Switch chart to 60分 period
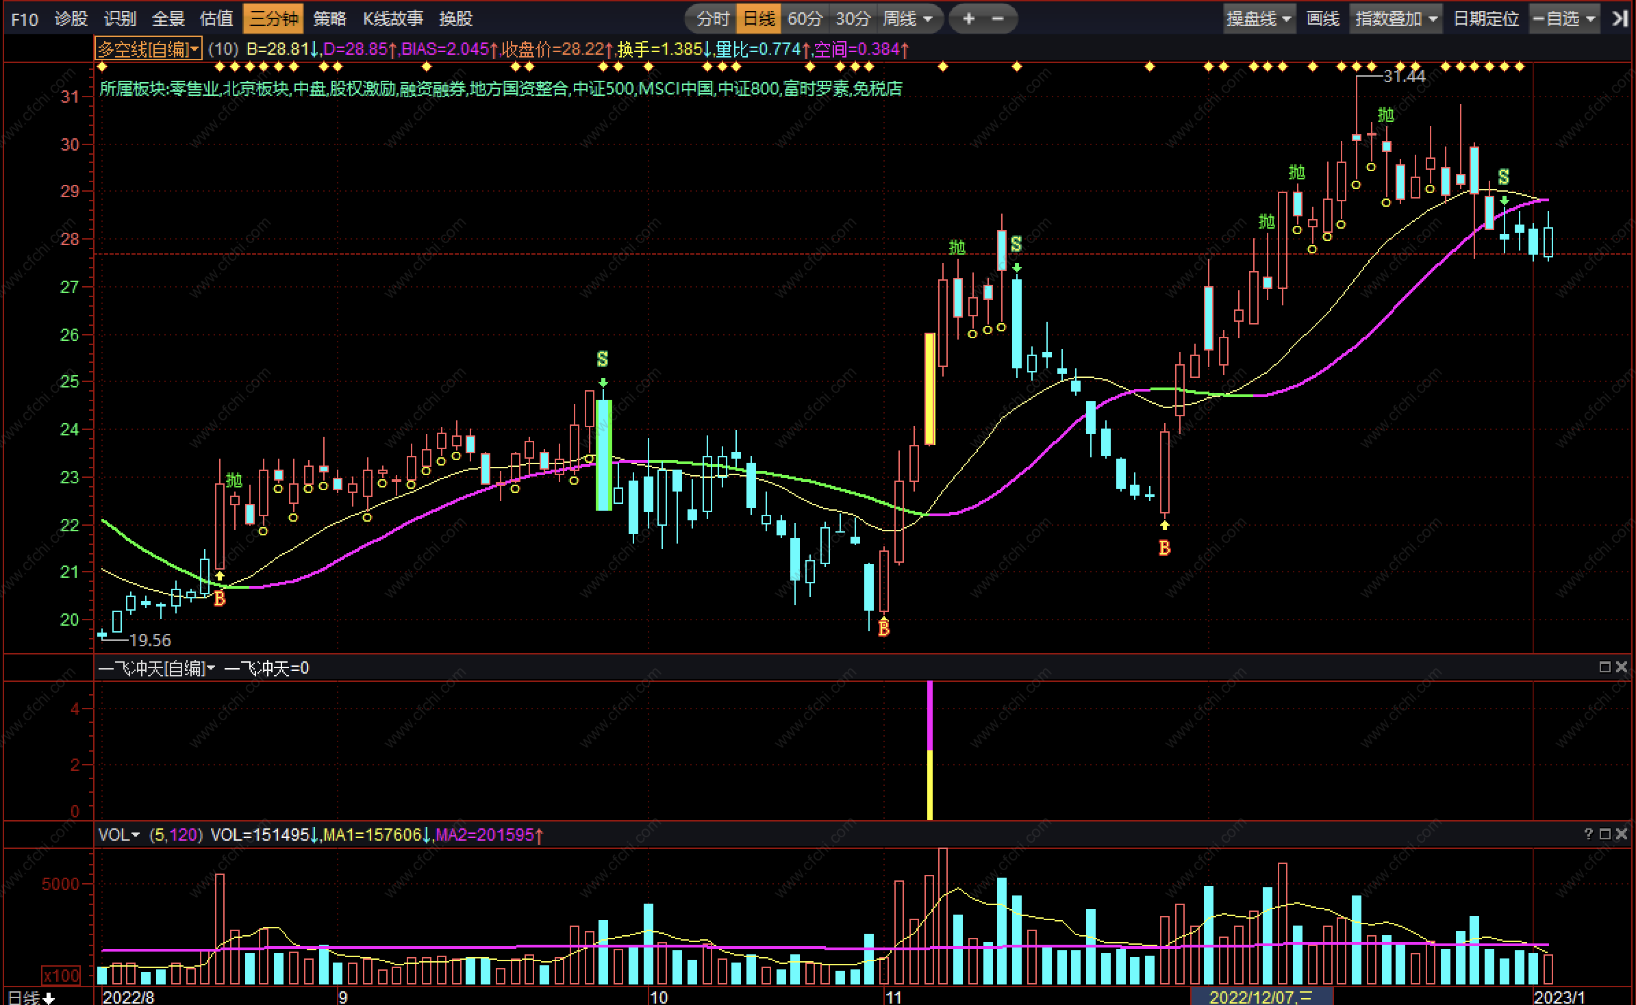Screen dimensions: 1636x1005 804,18
